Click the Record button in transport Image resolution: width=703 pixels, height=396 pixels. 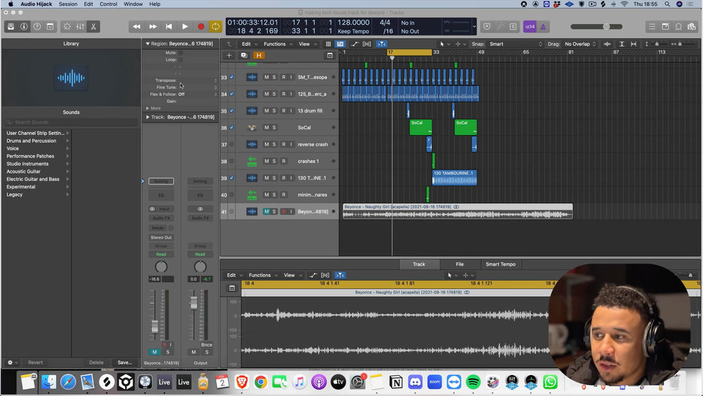coord(200,27)
